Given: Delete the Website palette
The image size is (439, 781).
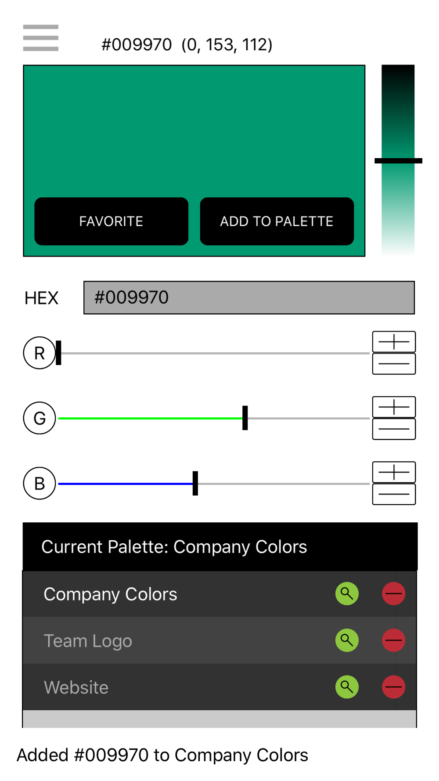Looking at the screenshot, I should tap(393, 687).
